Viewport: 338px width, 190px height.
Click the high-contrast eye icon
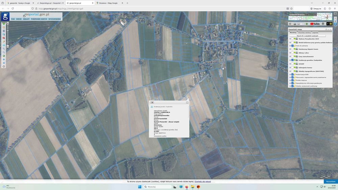click(331, 24)
